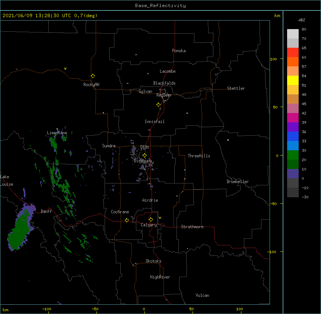
Task: Click the dBZ legend heading
Action: pyautogui.click(x=302, y=20)
